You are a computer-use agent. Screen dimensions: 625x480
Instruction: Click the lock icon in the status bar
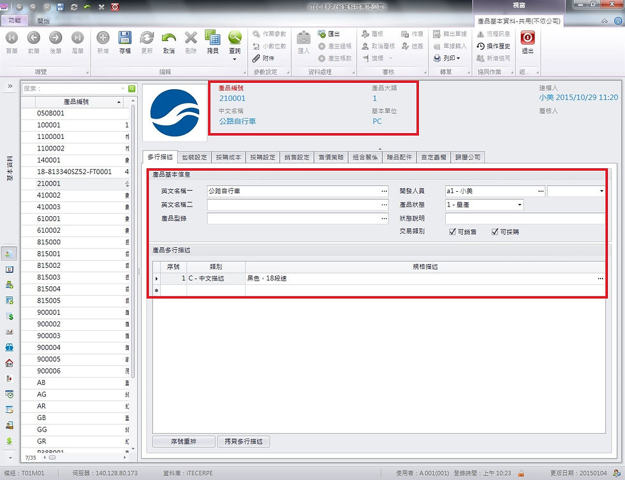point(520,473)
